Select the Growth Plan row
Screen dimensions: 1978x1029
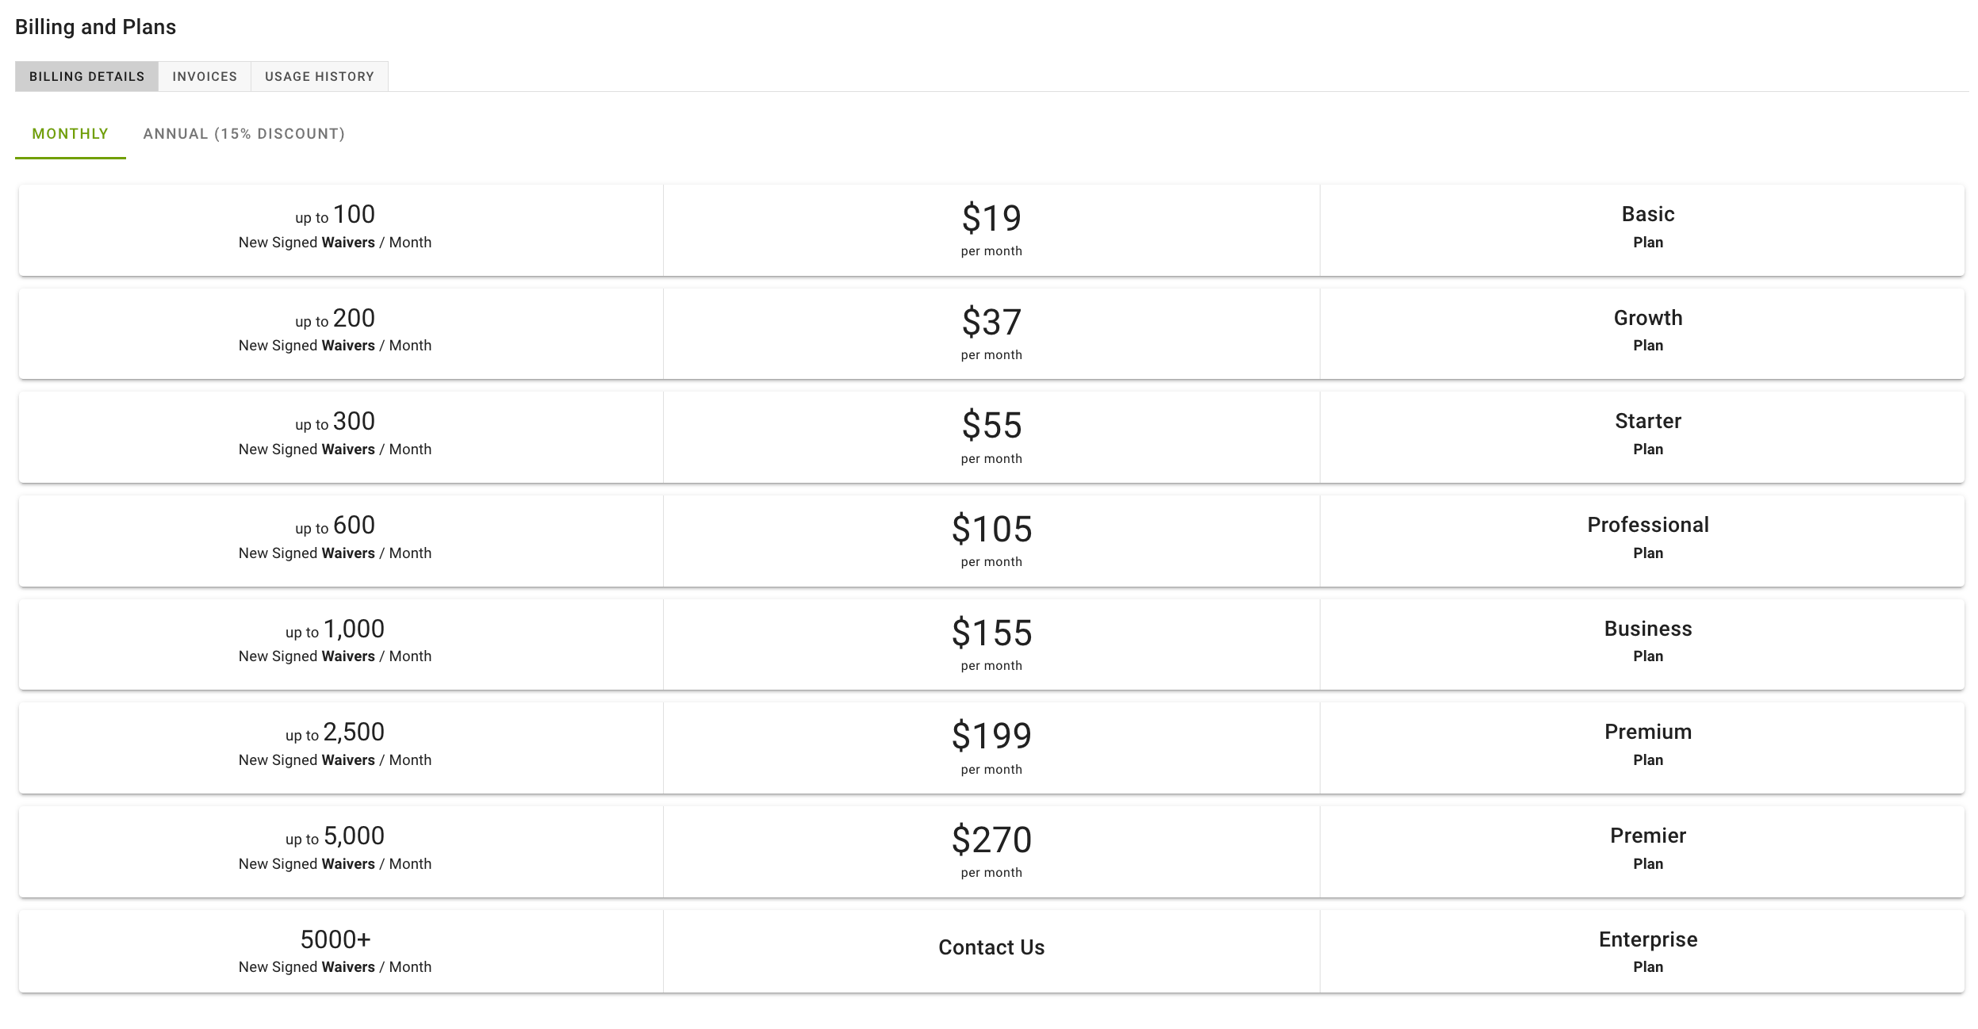pyautogui.click(x=991, y=334)
